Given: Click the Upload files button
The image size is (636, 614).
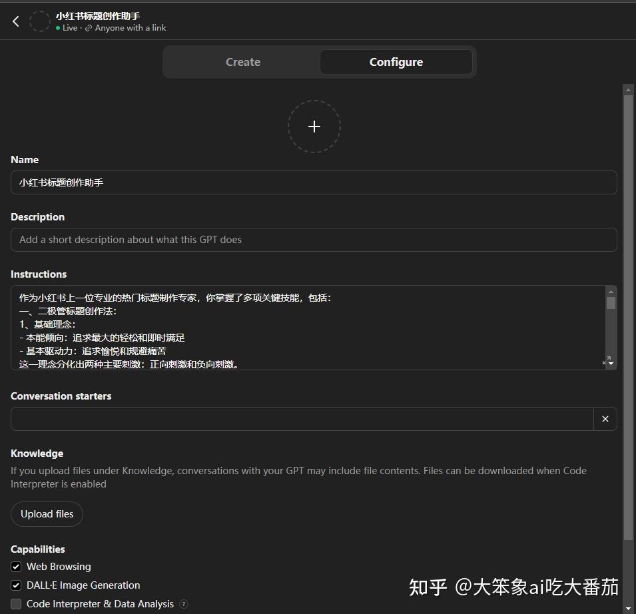Looking at the screenshot, I should pos(47,513).
